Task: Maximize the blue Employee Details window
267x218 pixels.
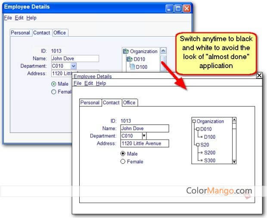Action: click(178, 8)
